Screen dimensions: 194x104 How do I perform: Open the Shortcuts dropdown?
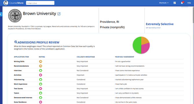click(164, 3)
